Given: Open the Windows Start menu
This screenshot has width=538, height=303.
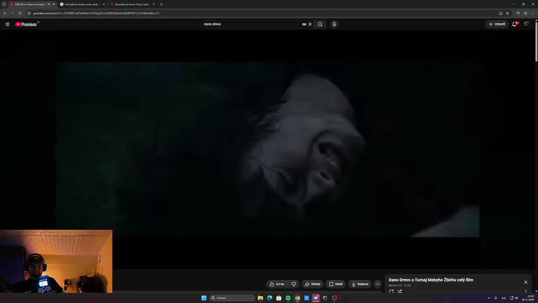Looking at the screenshot, I should click(204, 298).
